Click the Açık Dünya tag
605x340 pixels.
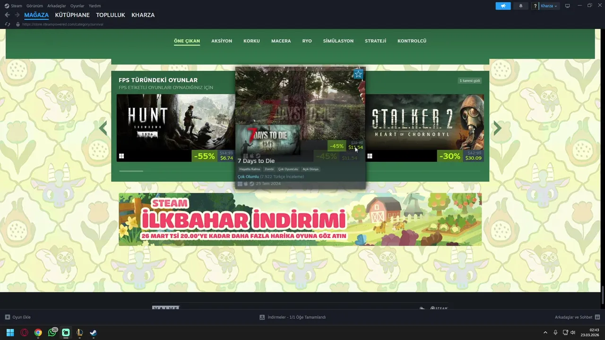pyautogui.click(x=311, y=169)
